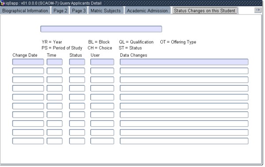Screen dimensions: 265x167
Task: Click the 'QL = Qualification' legend text
Action: coord(136,42)
